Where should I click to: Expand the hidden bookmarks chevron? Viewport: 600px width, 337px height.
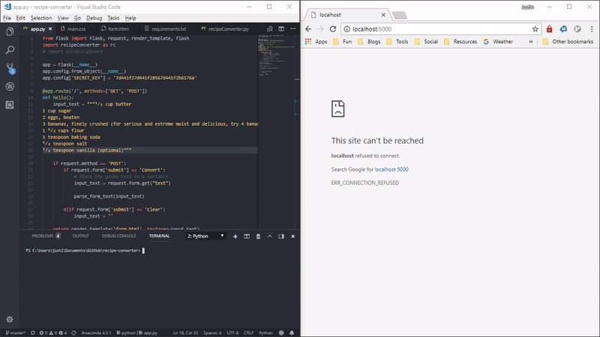532,42
